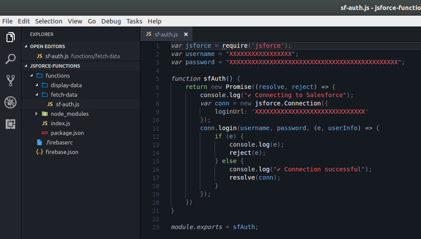Open the Debug menu

[x=111, y=21]
